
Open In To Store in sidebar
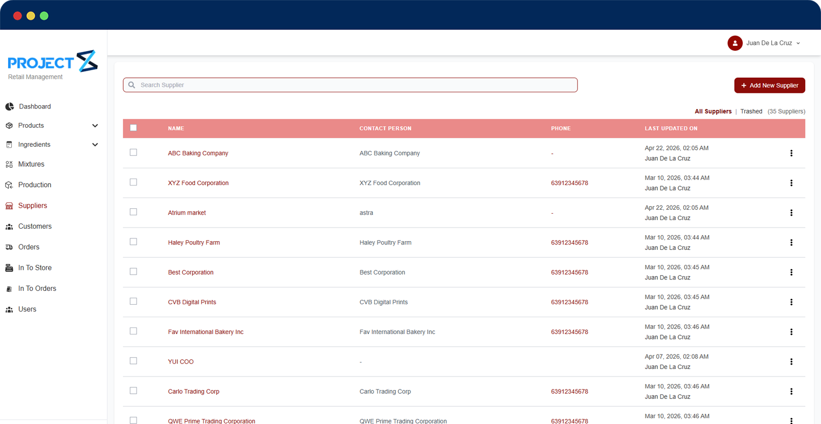[35, 268]
